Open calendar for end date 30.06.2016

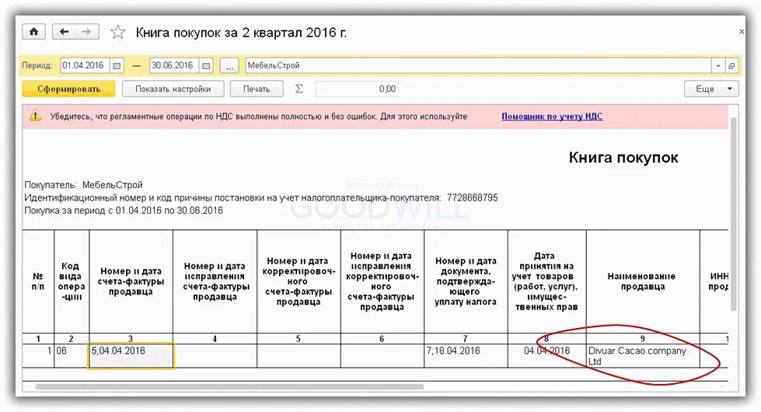click(x=206, y=65)
